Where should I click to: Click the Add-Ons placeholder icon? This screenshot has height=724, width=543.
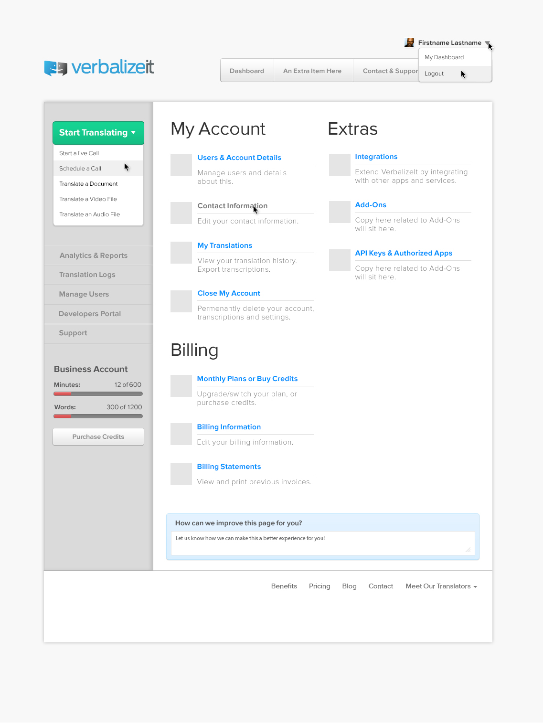click(340, 212)
